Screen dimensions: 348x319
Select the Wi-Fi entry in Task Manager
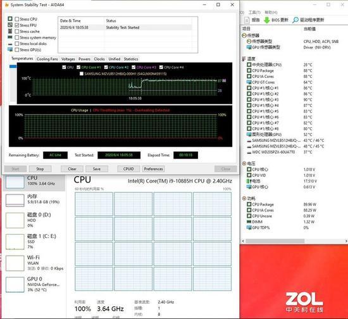point(34,263)
